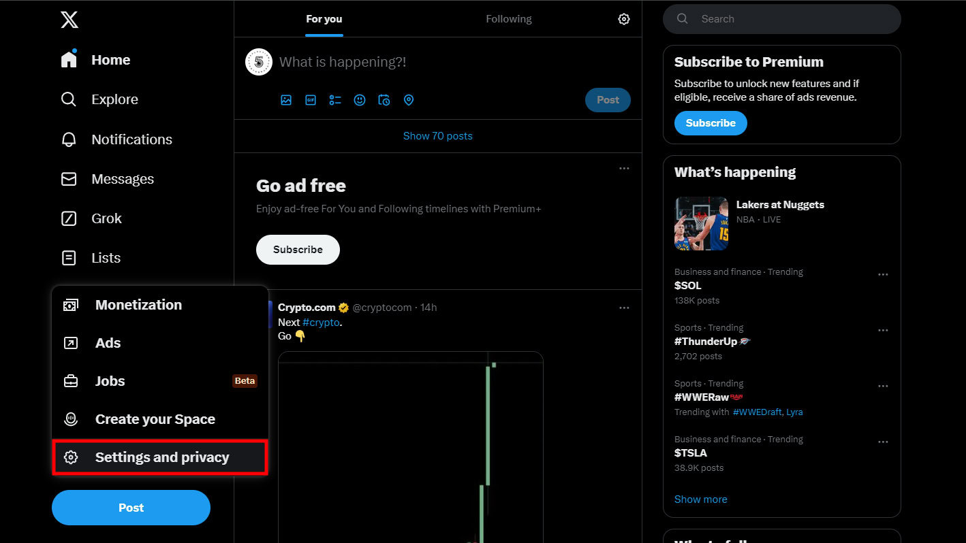
Task: Open the emoji picker icon
Action: coord(360,100)
